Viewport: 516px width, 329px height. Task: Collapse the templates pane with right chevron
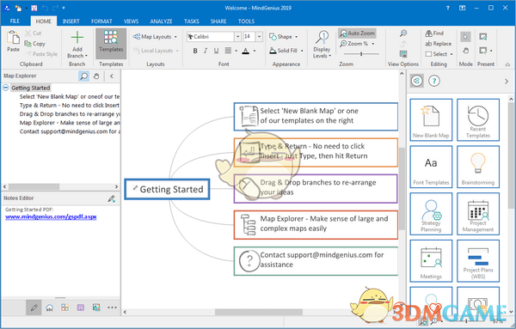(507, 82)
